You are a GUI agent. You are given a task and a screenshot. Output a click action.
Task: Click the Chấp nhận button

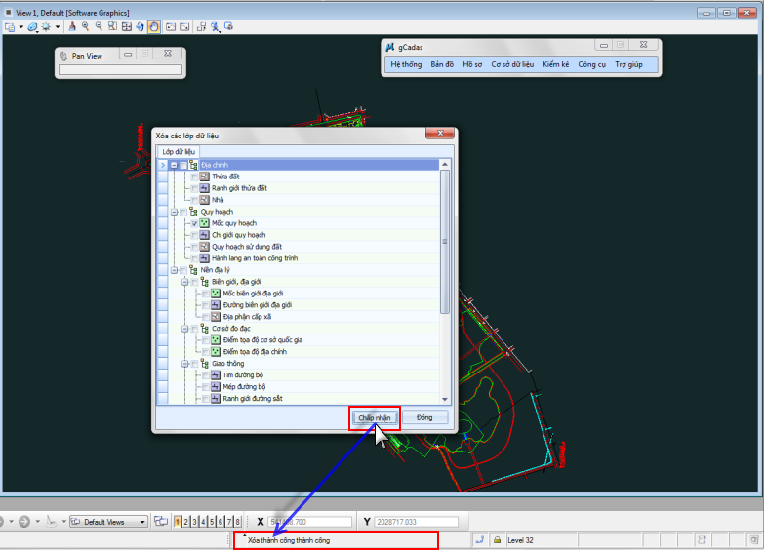pyautogui.click(x=375, y=417)
